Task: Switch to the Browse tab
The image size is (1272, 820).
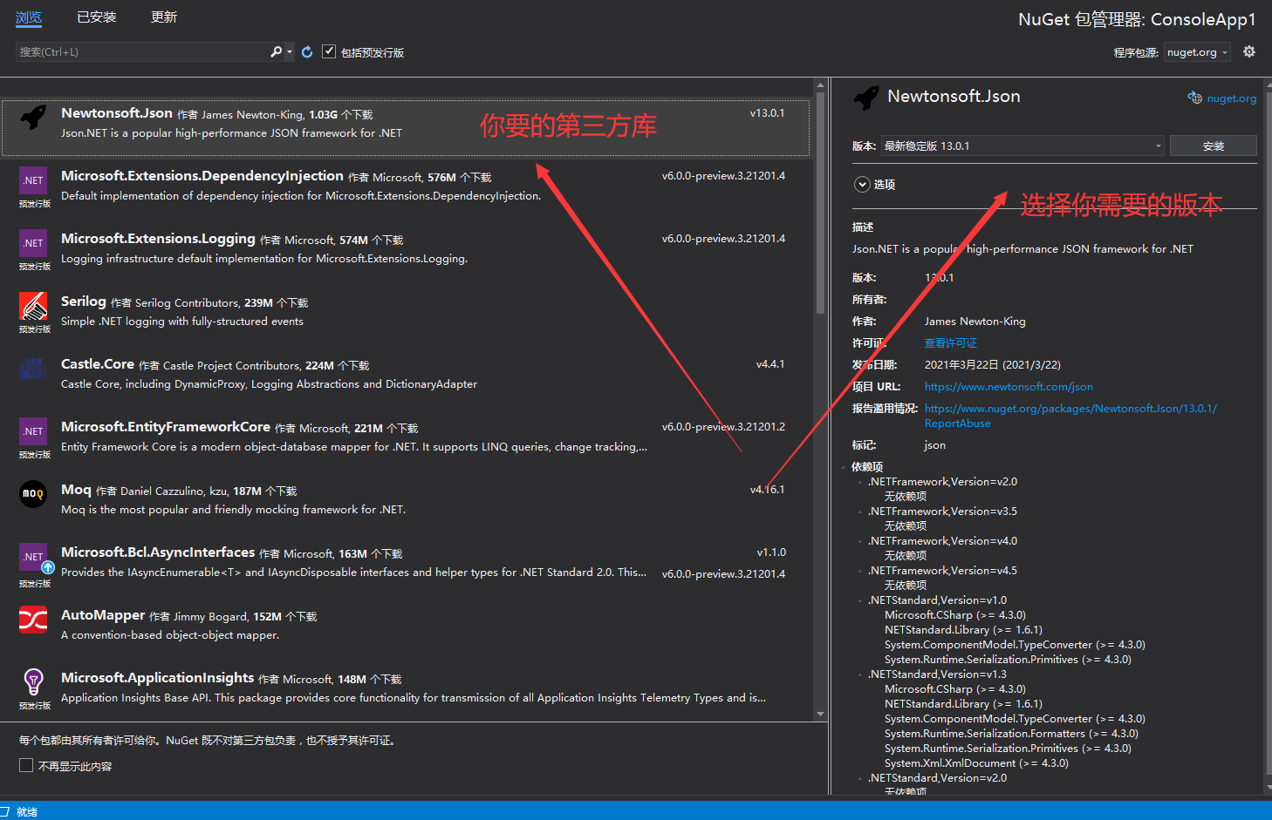Action: [x=29, y=17]
